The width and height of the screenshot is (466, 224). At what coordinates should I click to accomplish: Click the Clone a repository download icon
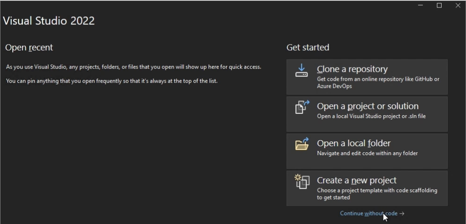(x=301, y=70)
